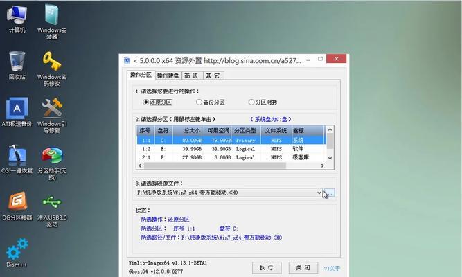Close the dialog with red X button
Screen dimensions: 462x277
(336, 59)
